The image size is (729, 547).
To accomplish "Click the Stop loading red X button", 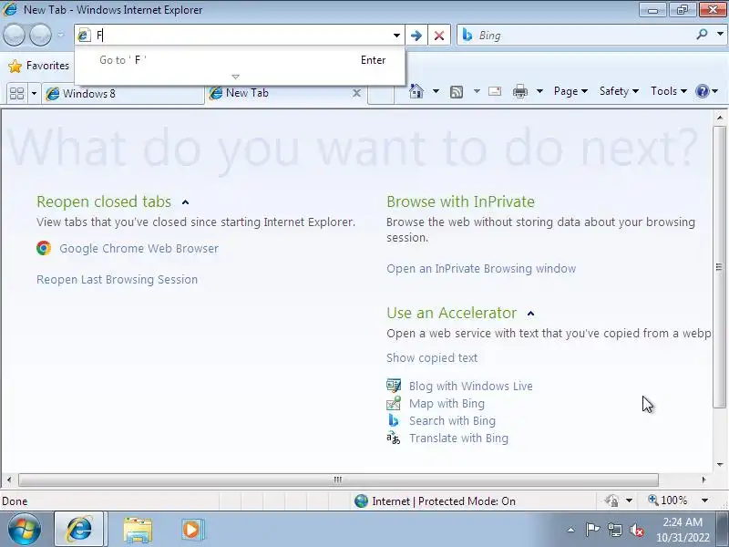I will point(439,36).
